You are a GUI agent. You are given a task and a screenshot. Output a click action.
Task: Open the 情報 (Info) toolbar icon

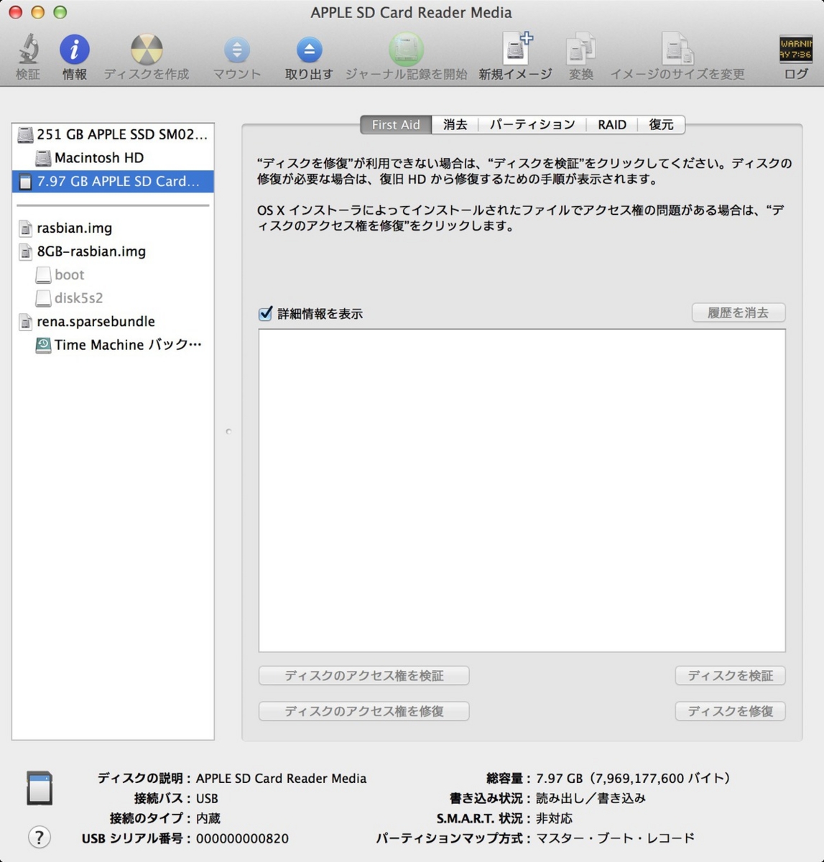point(74,50)
